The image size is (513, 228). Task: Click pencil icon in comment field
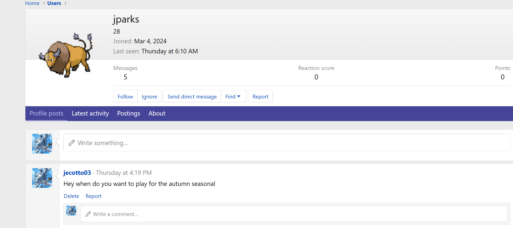tap(88, 214)
